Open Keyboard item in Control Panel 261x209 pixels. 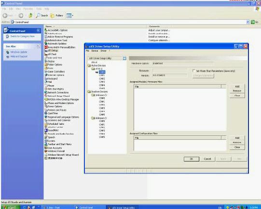[x=51, y=79]
